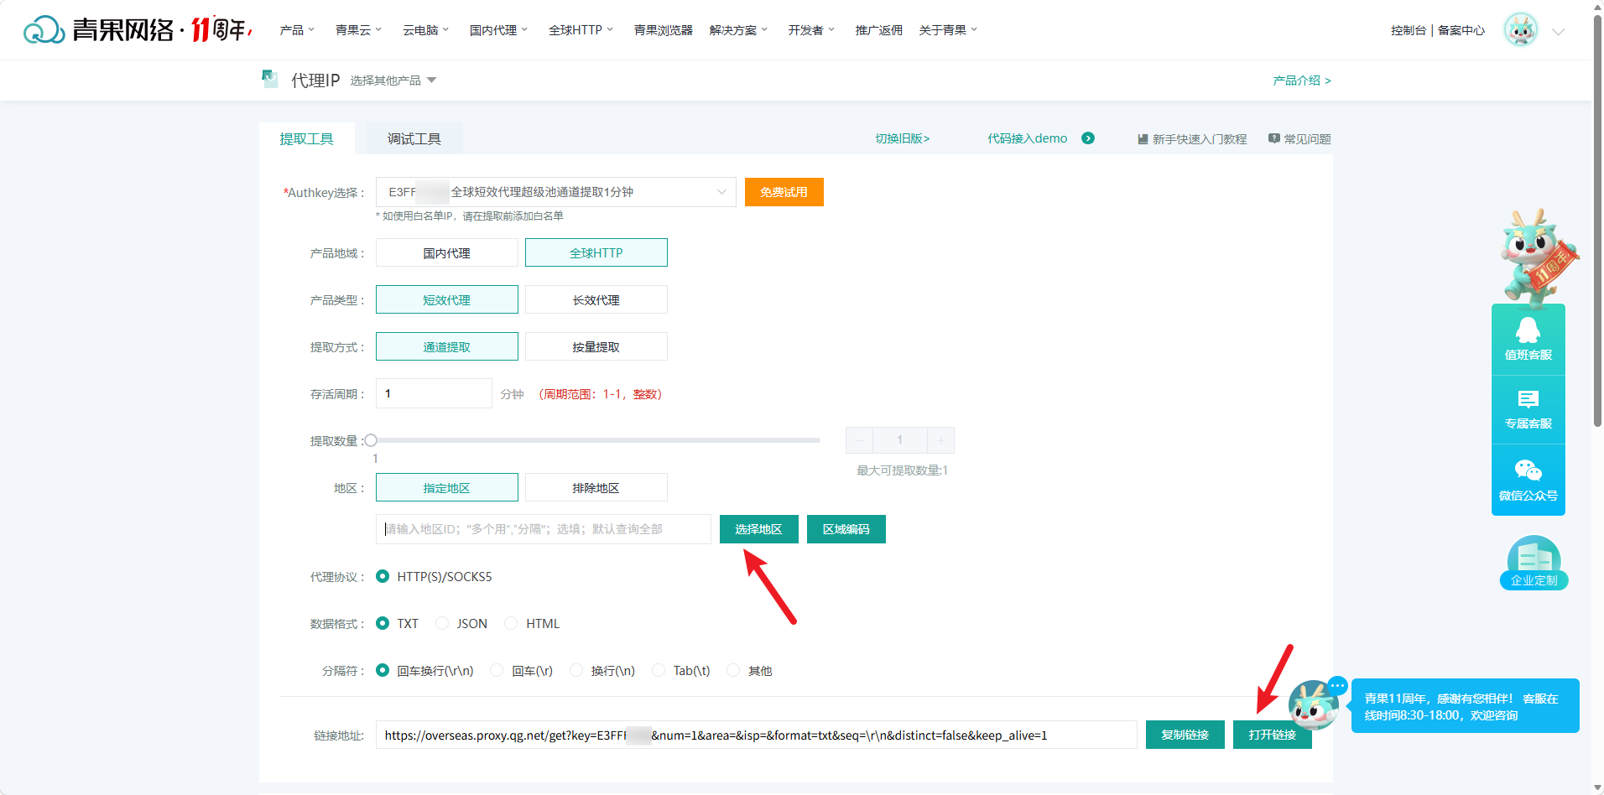Screen dimensions: 1604x795
Task: Switch to the 调试工具 tab
Action: coord(414,138)
